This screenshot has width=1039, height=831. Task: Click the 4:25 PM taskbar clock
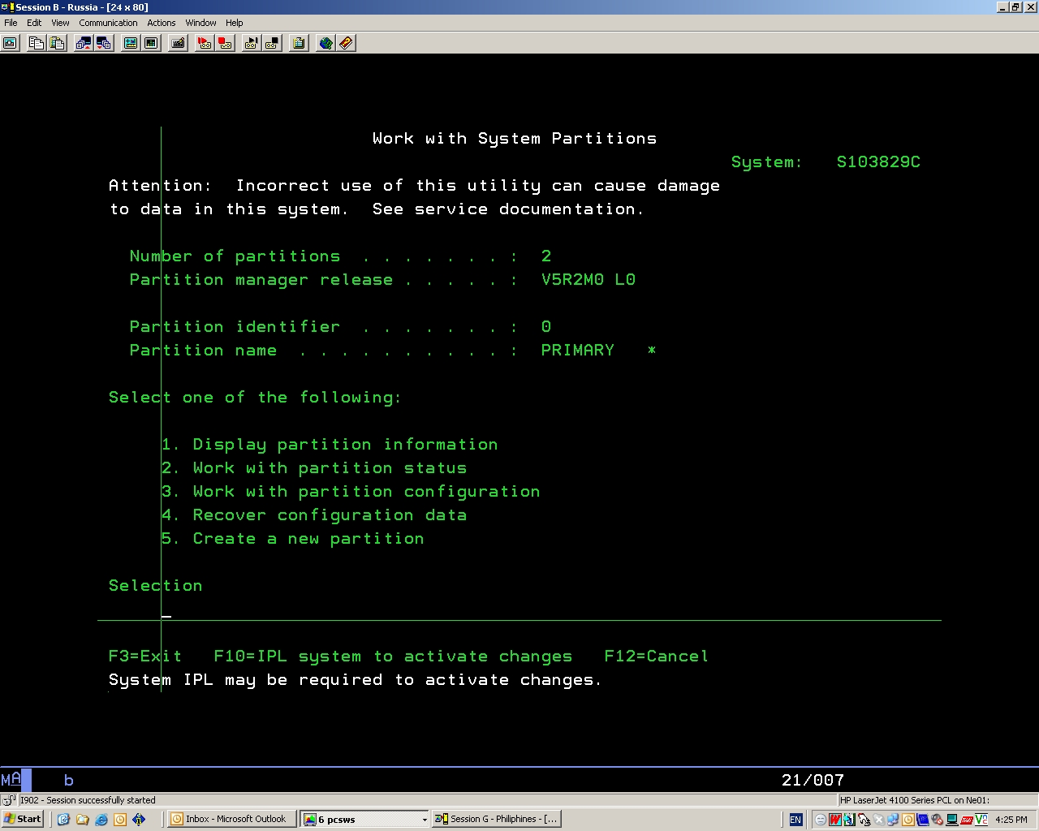[1011, 820]
